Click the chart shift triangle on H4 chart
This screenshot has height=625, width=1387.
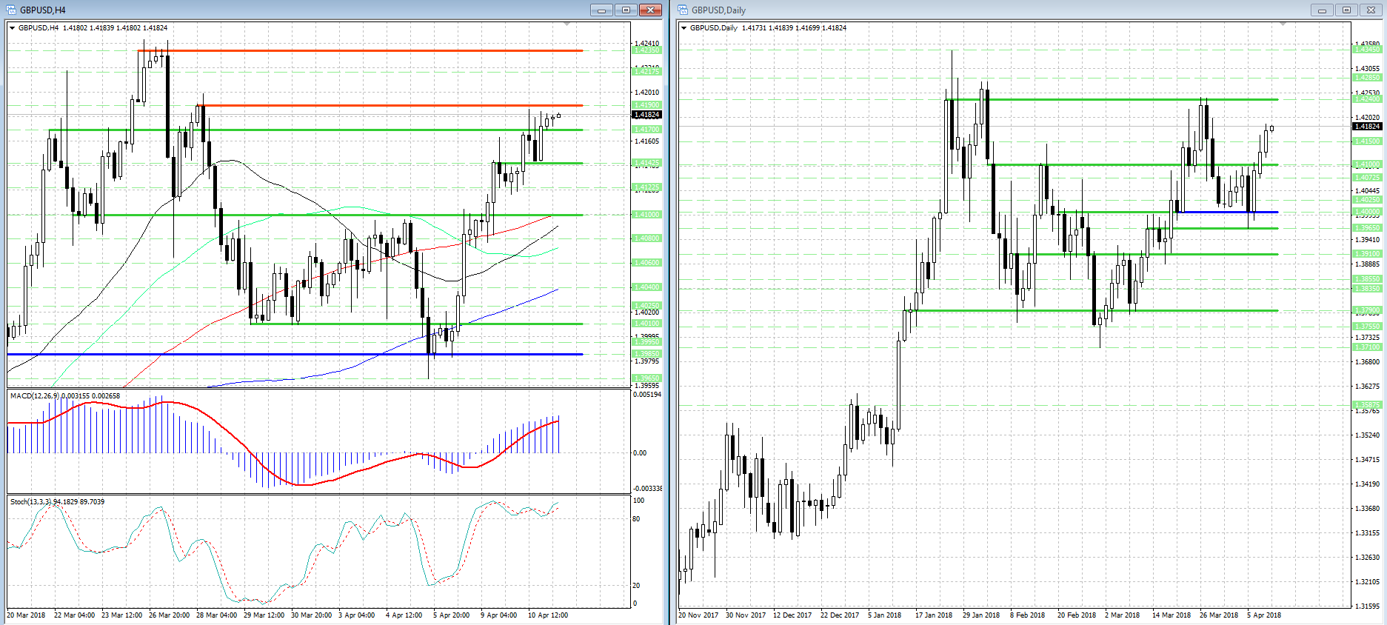coord(567,24)
